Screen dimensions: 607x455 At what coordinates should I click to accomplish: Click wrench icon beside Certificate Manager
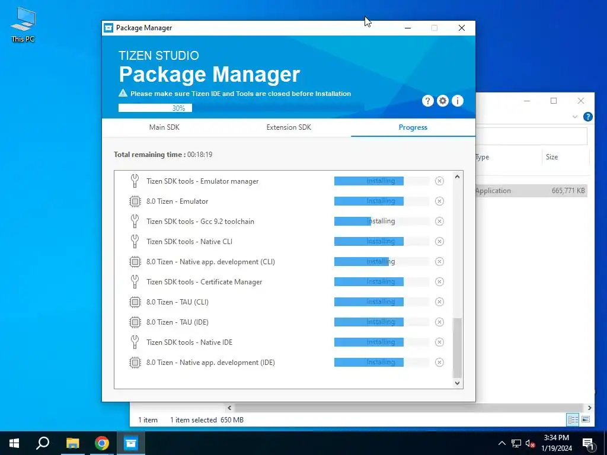[x=135, y=281]
